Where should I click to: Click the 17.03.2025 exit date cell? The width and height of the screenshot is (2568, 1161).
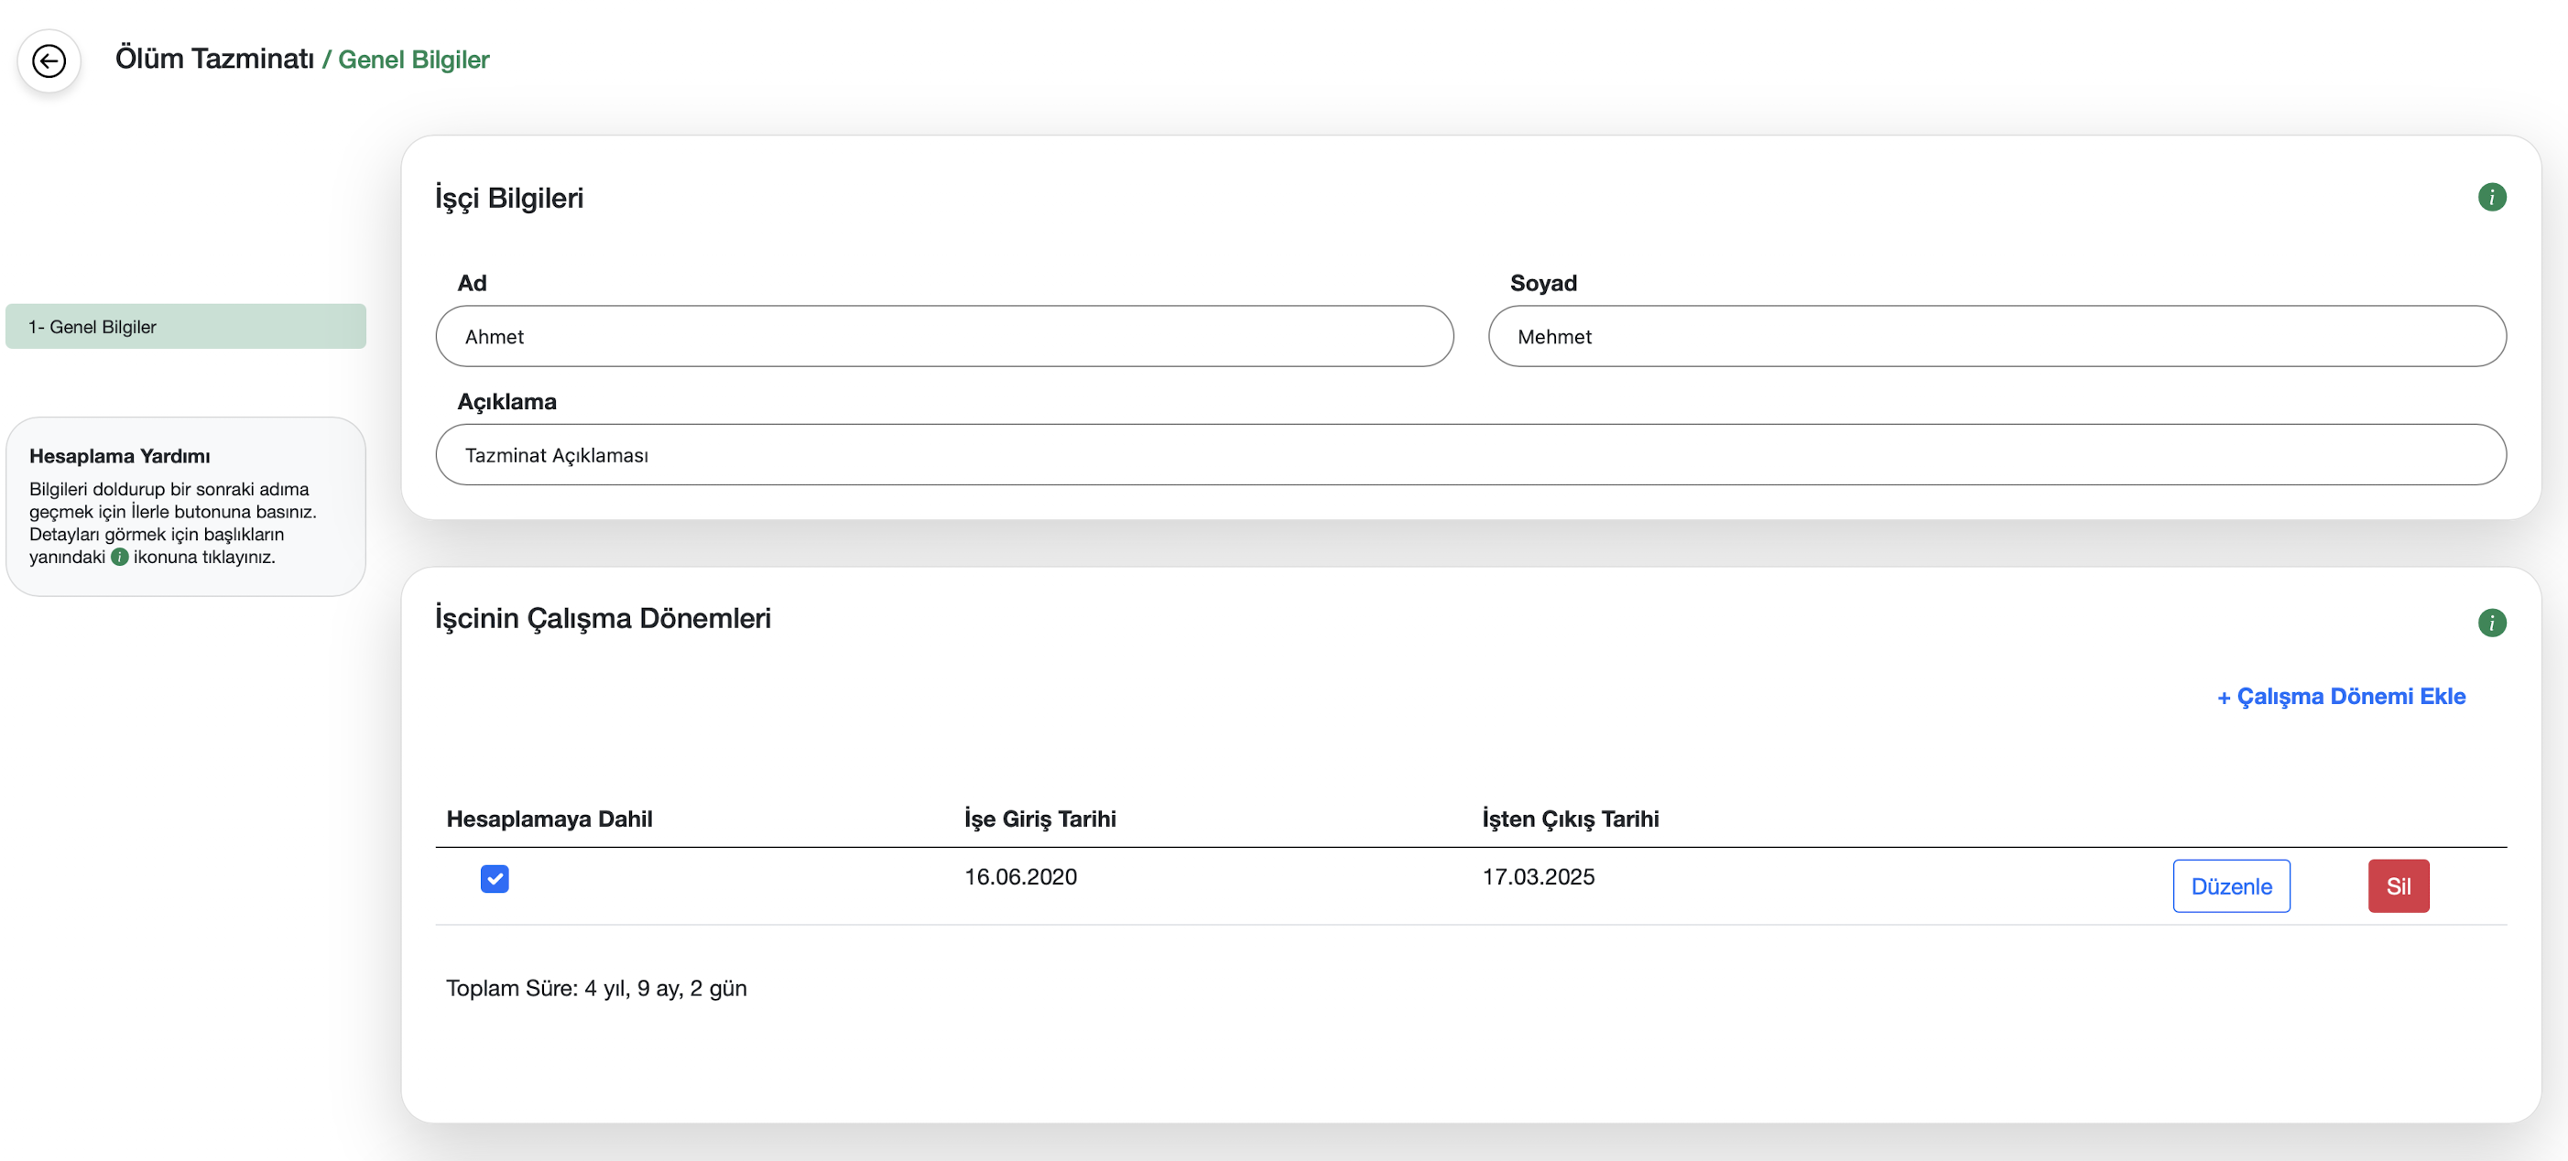[1539, 877]
